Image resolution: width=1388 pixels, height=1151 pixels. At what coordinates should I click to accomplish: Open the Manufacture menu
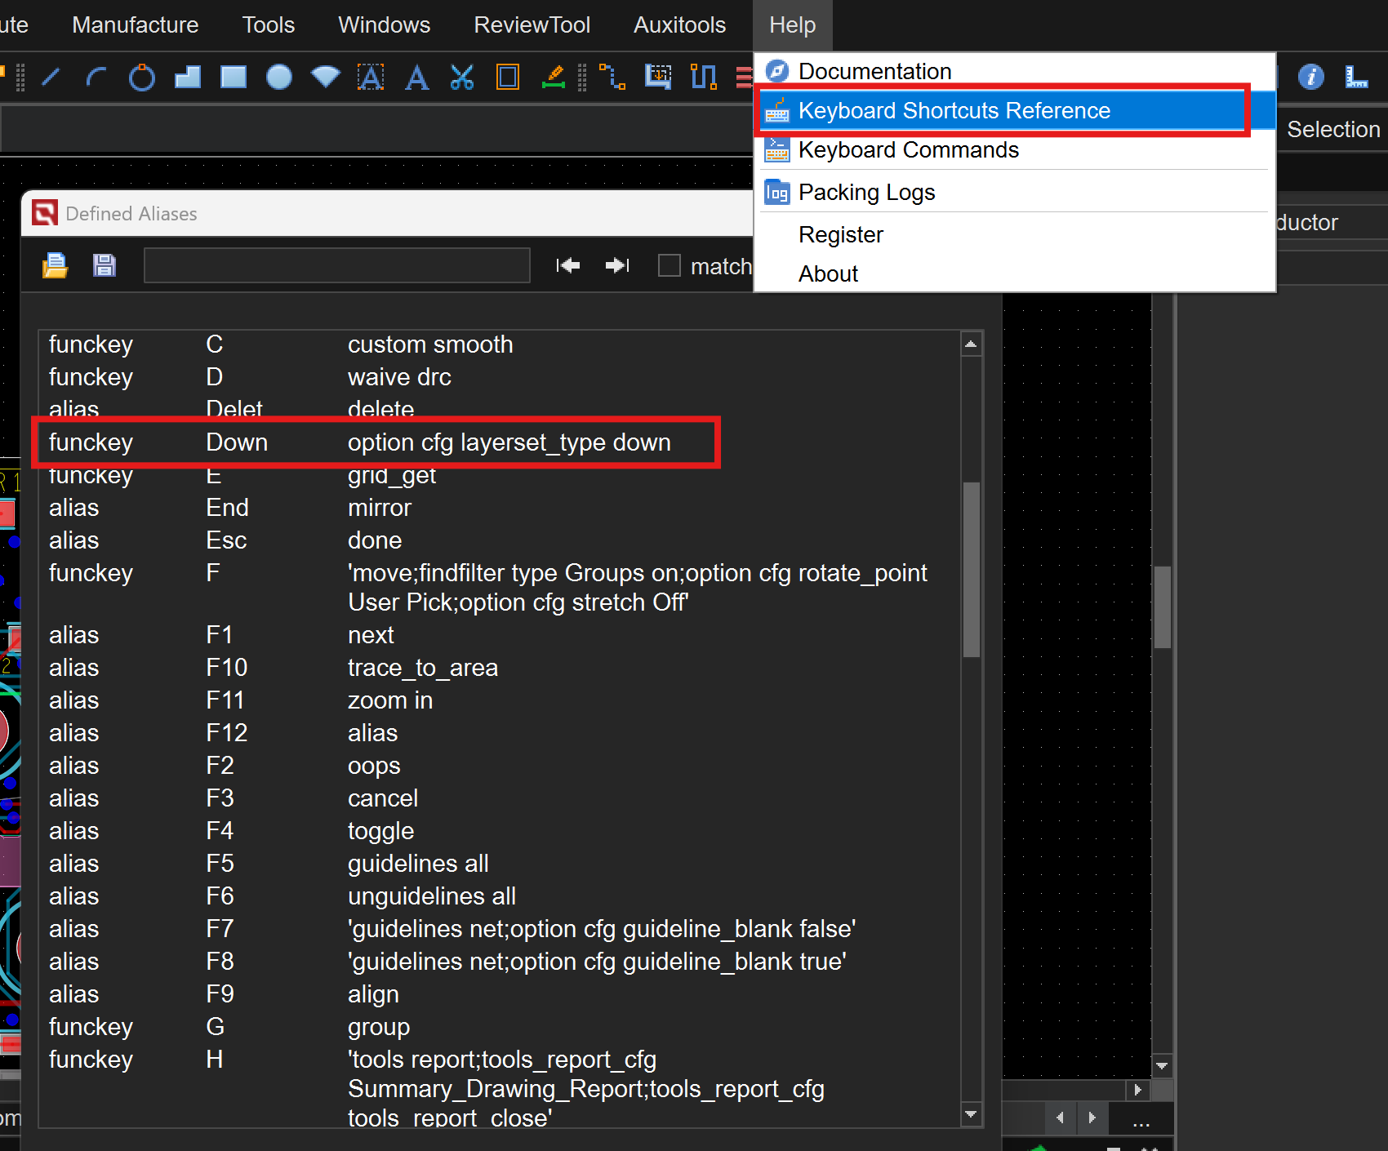click(x=135, y=25)
